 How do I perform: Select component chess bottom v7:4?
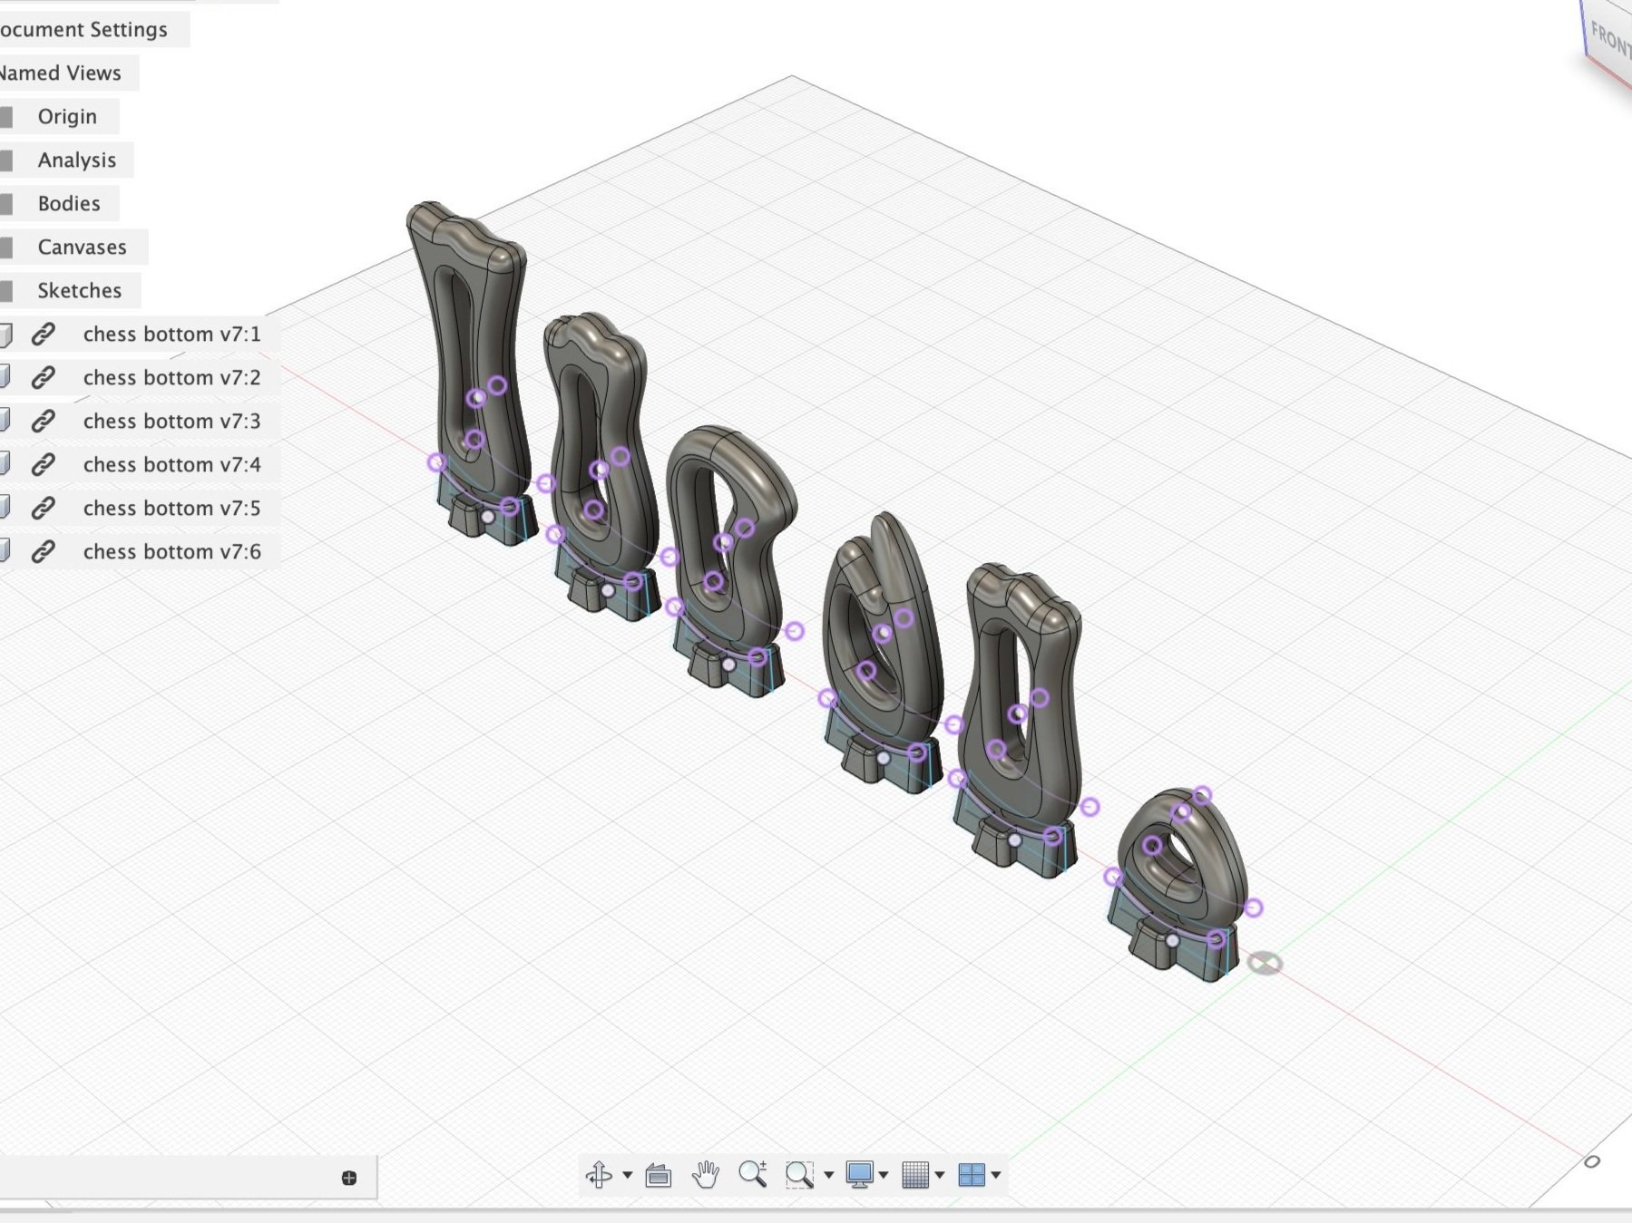(x=171, y=465)
